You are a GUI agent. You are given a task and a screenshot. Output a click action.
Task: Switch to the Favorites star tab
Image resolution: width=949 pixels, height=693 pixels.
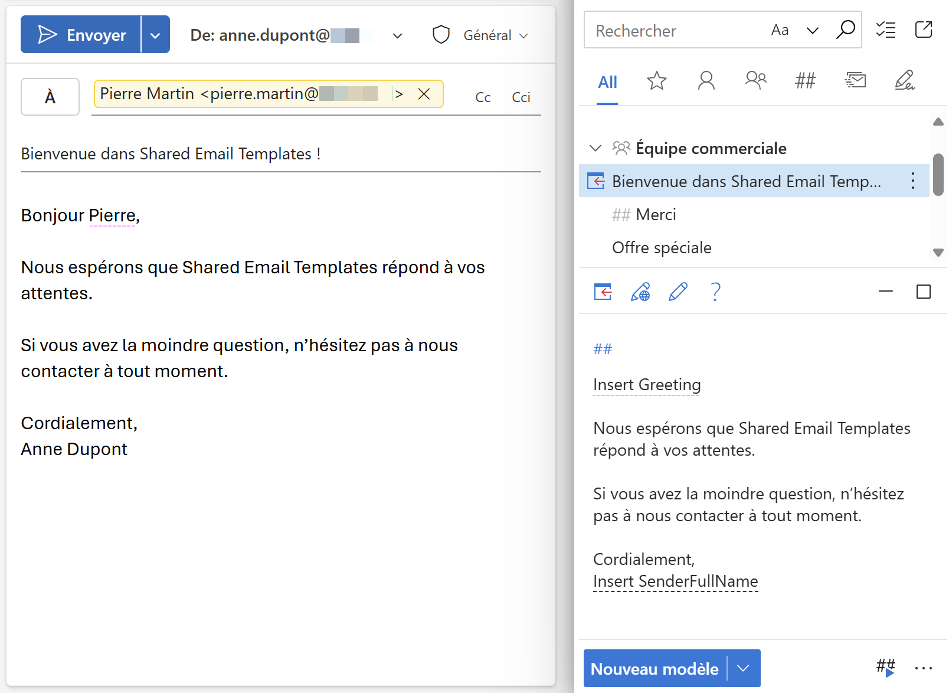coord(656,80)
